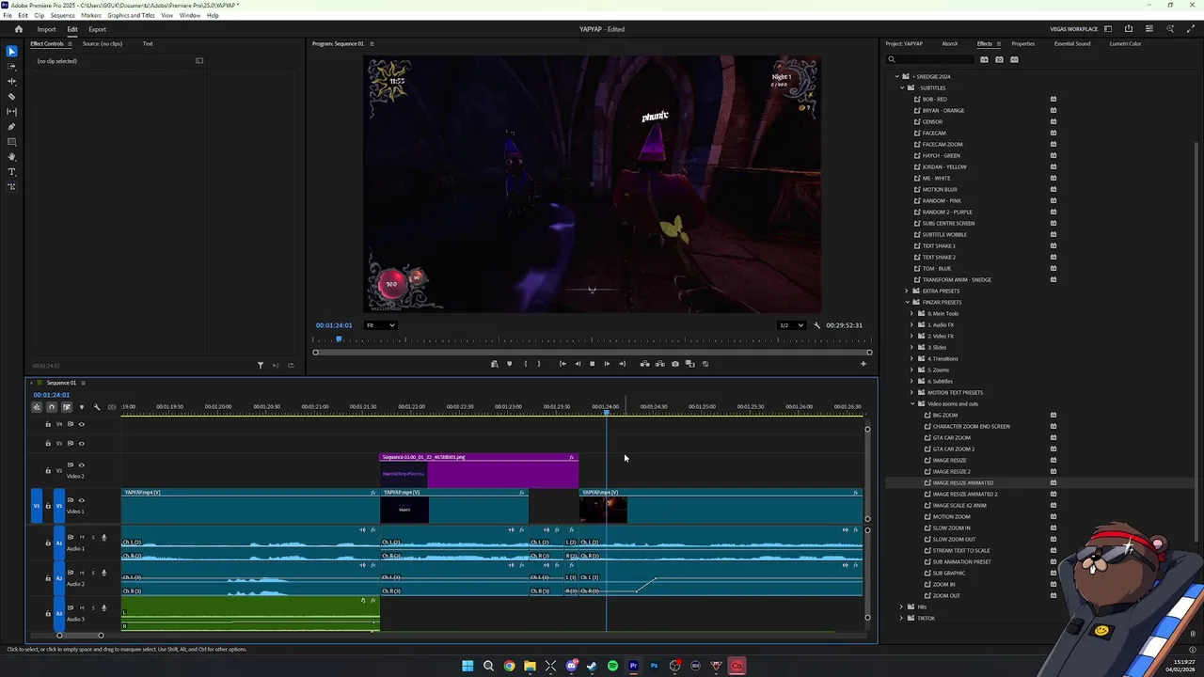
Task: Step back one frame in Program monitor
Action: tap(578, 364)
